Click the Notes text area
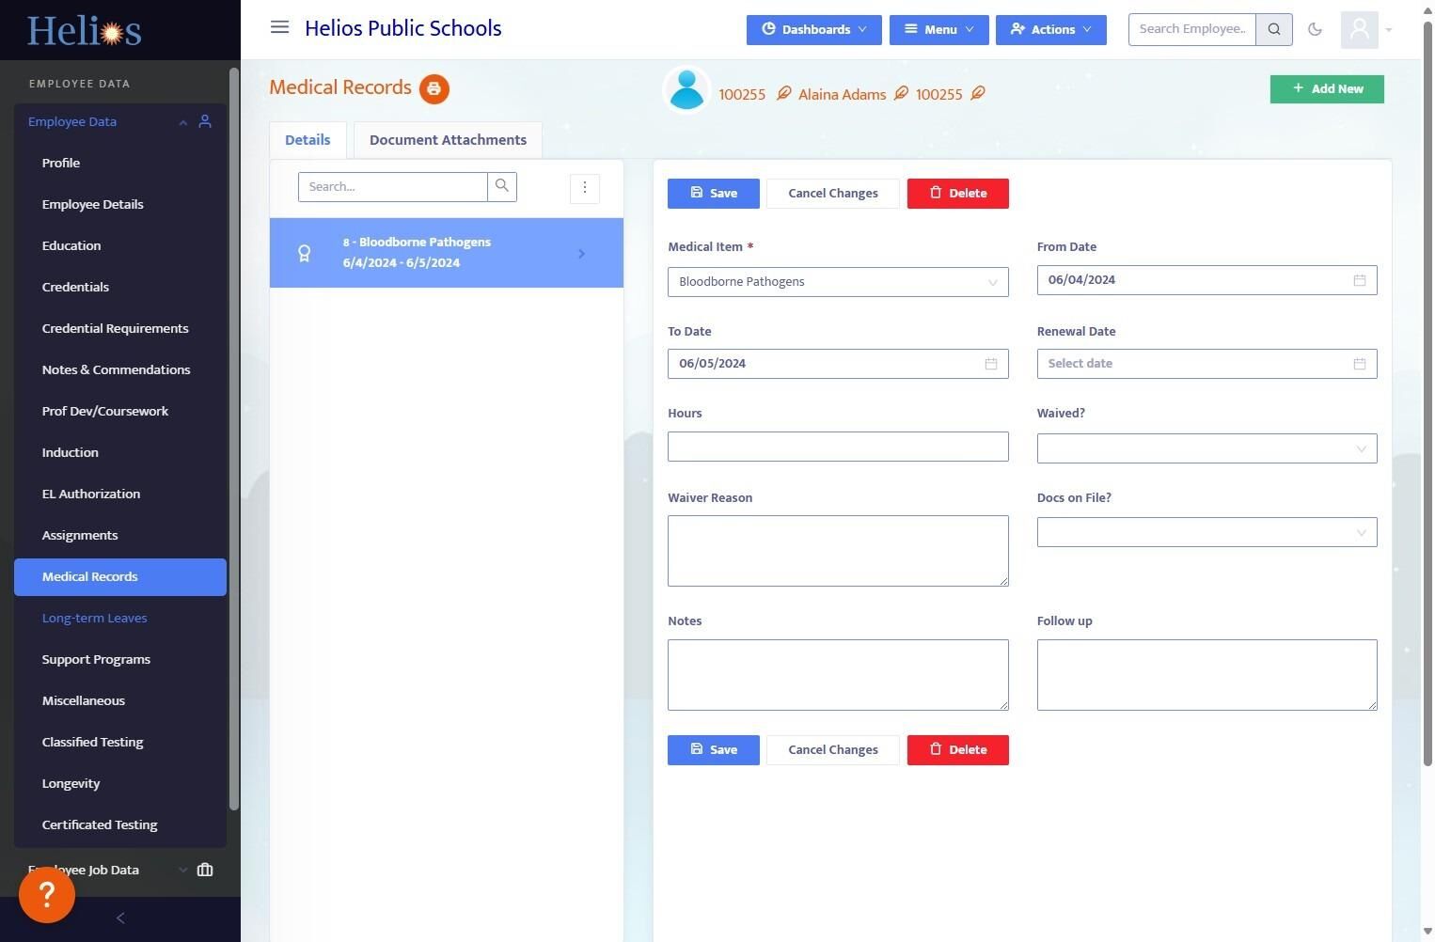1435x942 pixels. point(838,675)
